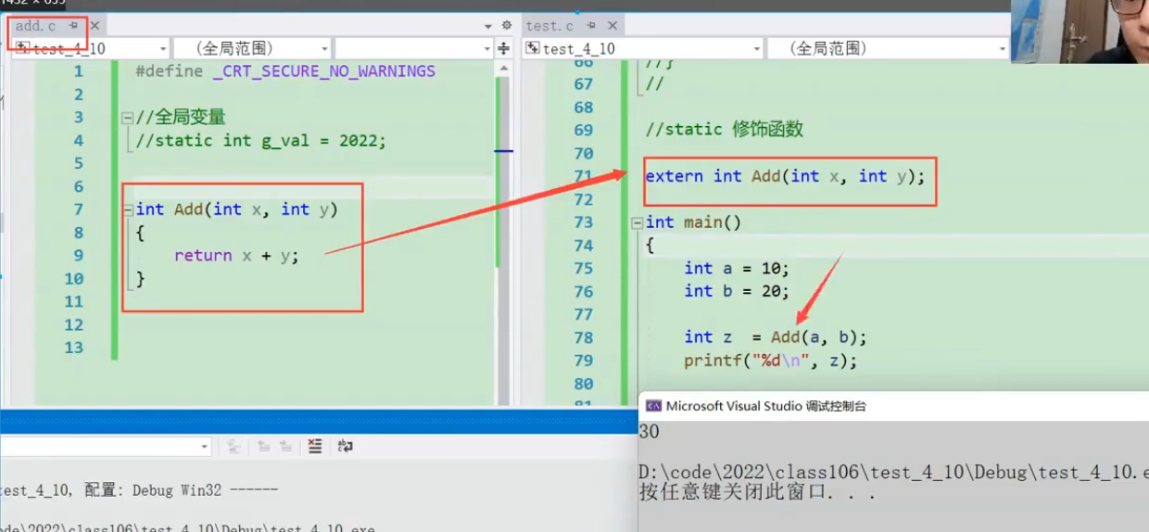Click the '//static 修饰函数' comment
Viewport: 1149px width, 532px height.
tap(725, 130)
